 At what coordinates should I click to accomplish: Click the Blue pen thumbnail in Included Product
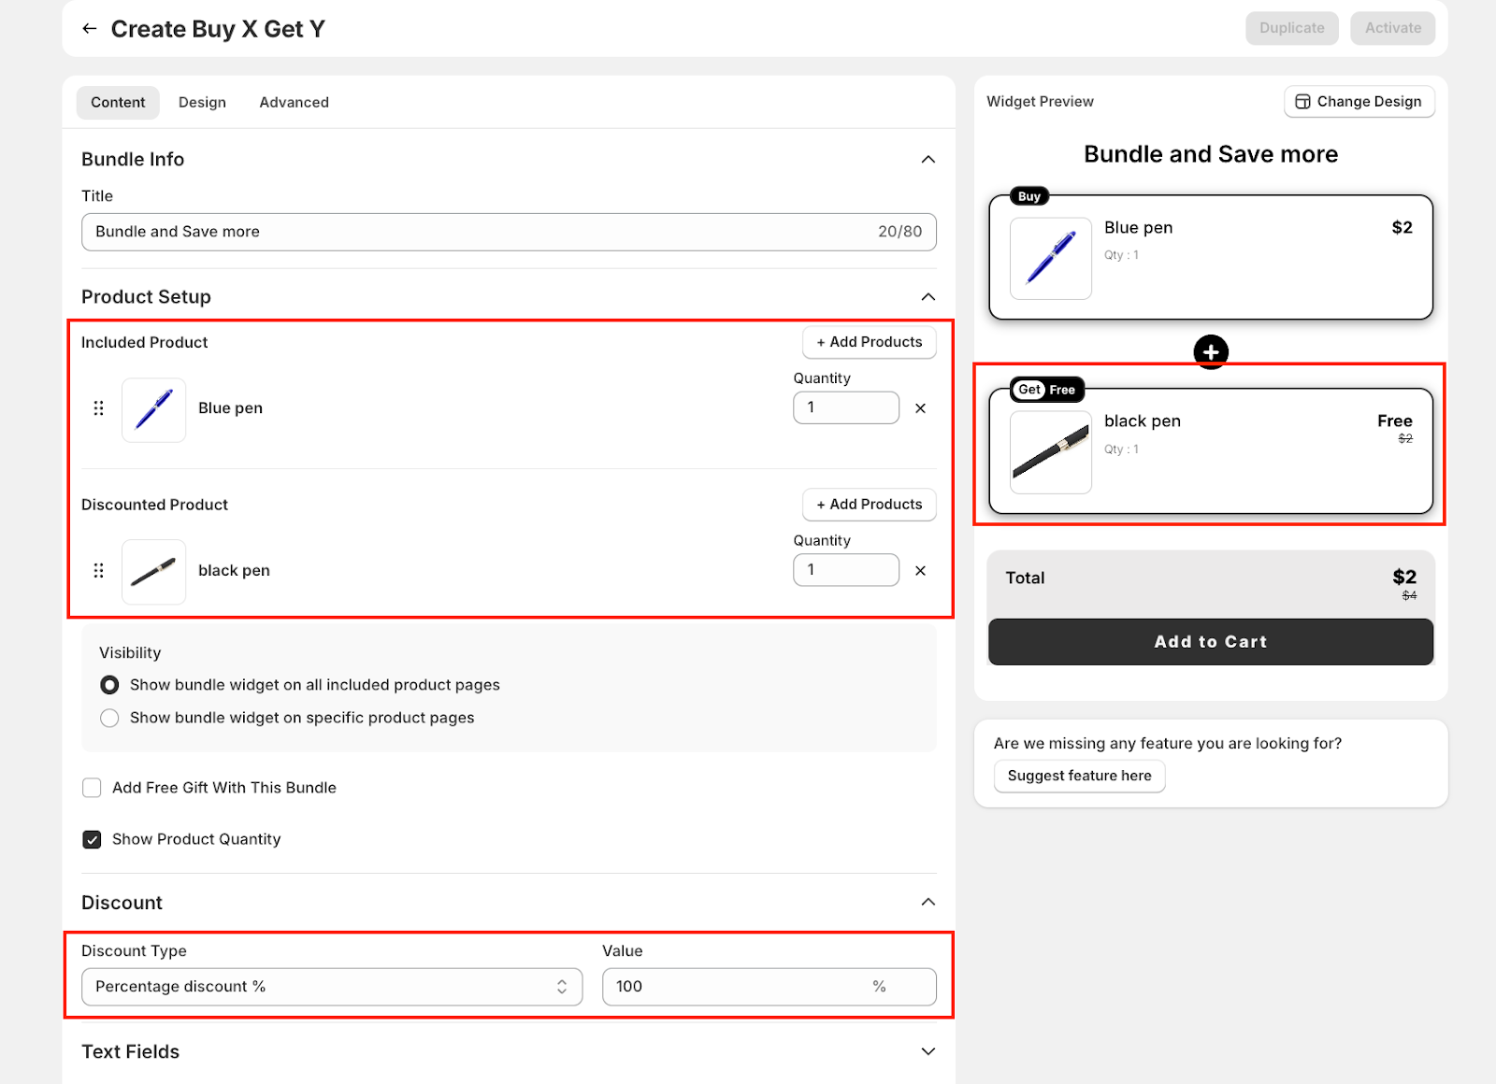[x=153, y=409]
